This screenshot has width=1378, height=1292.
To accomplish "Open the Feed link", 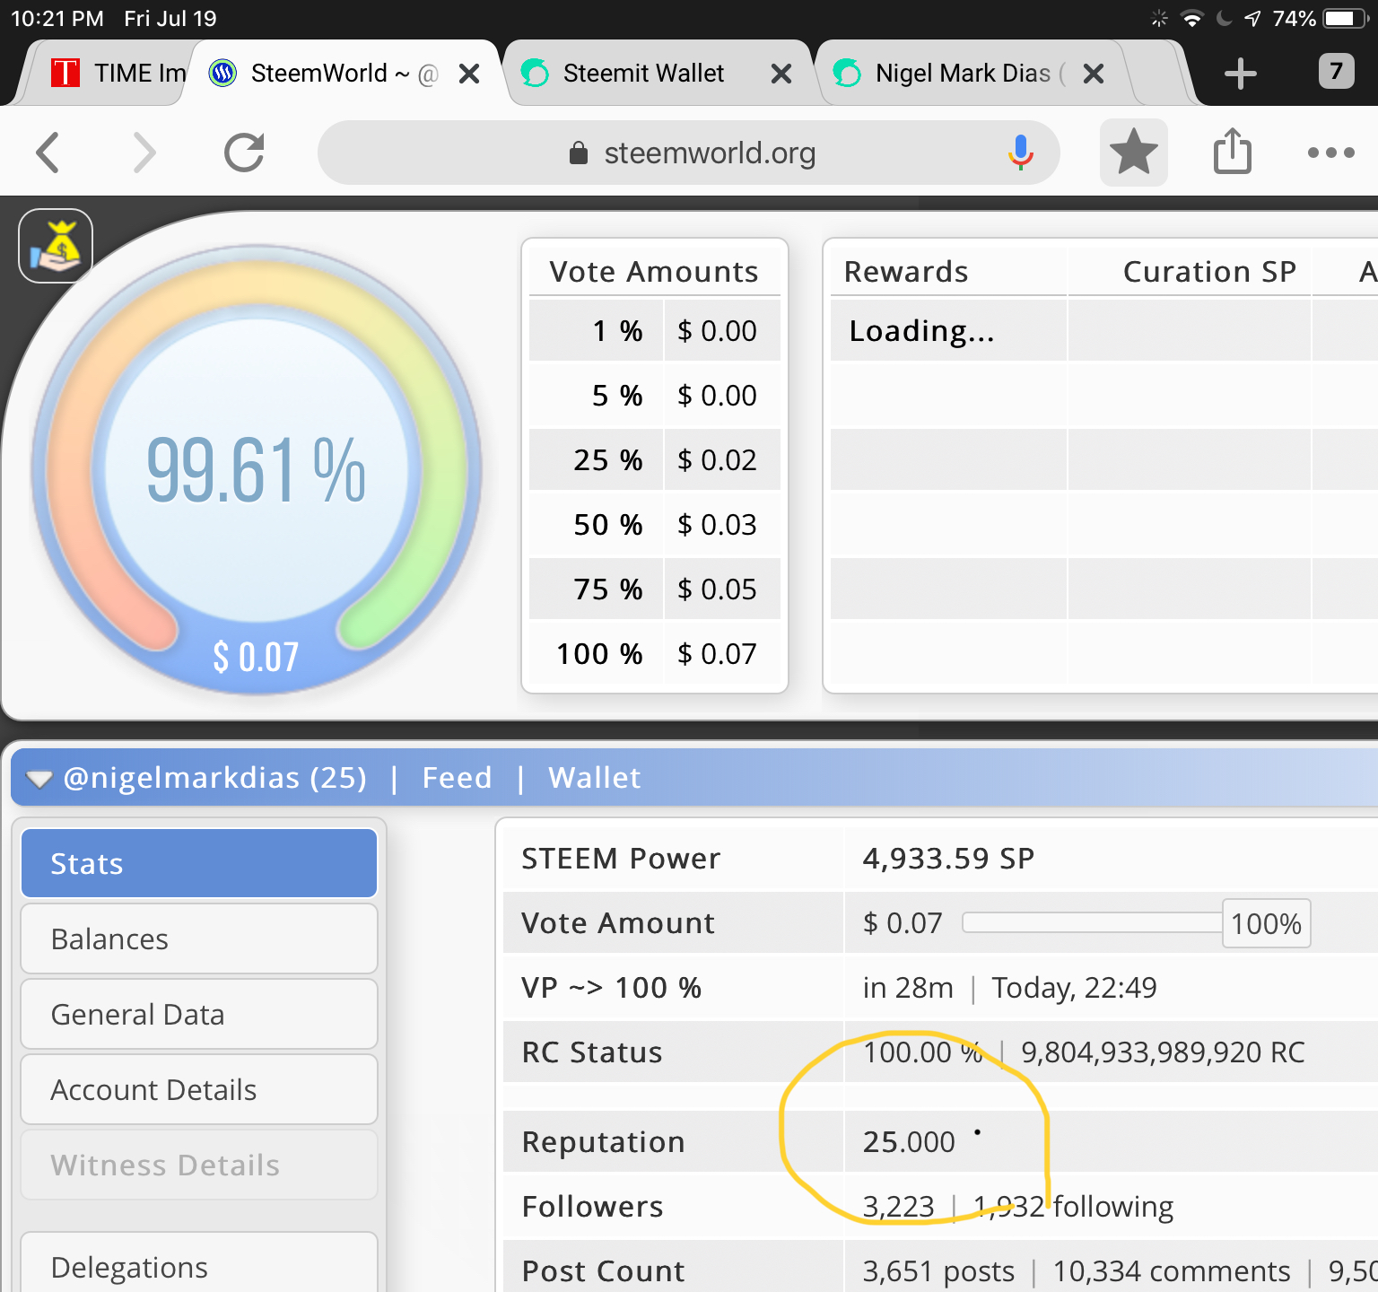I will pos(457,777).
